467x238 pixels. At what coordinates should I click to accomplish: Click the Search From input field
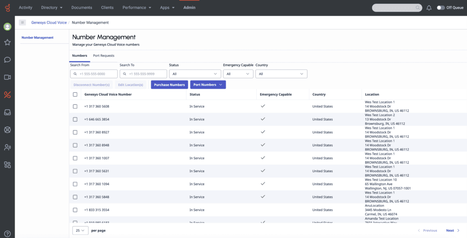pyautogui.click(x=93, y=74)
